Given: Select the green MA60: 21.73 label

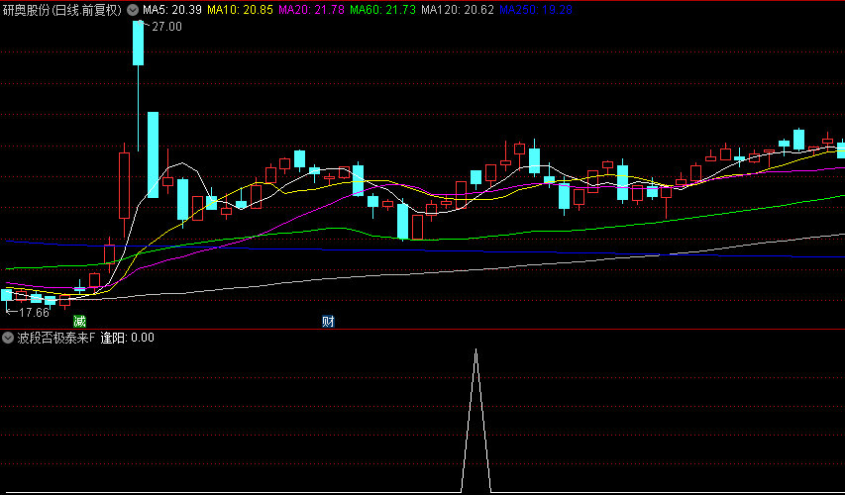Looking at the screenshot, I should tap(383, 10).
